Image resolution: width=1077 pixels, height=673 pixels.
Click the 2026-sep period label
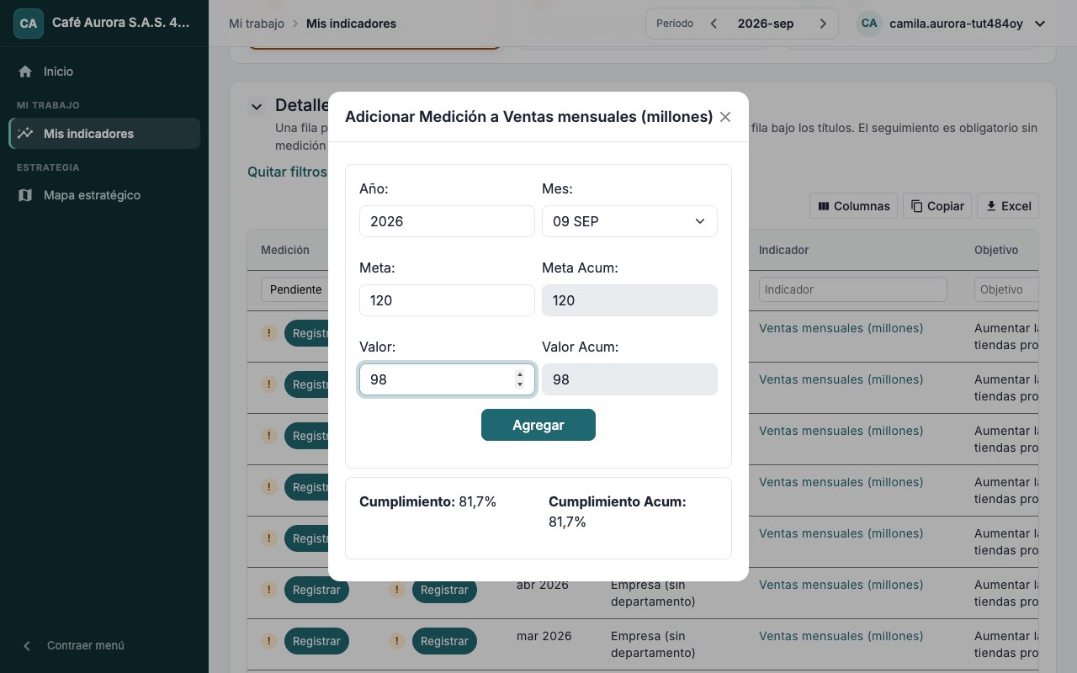point(766,24)
